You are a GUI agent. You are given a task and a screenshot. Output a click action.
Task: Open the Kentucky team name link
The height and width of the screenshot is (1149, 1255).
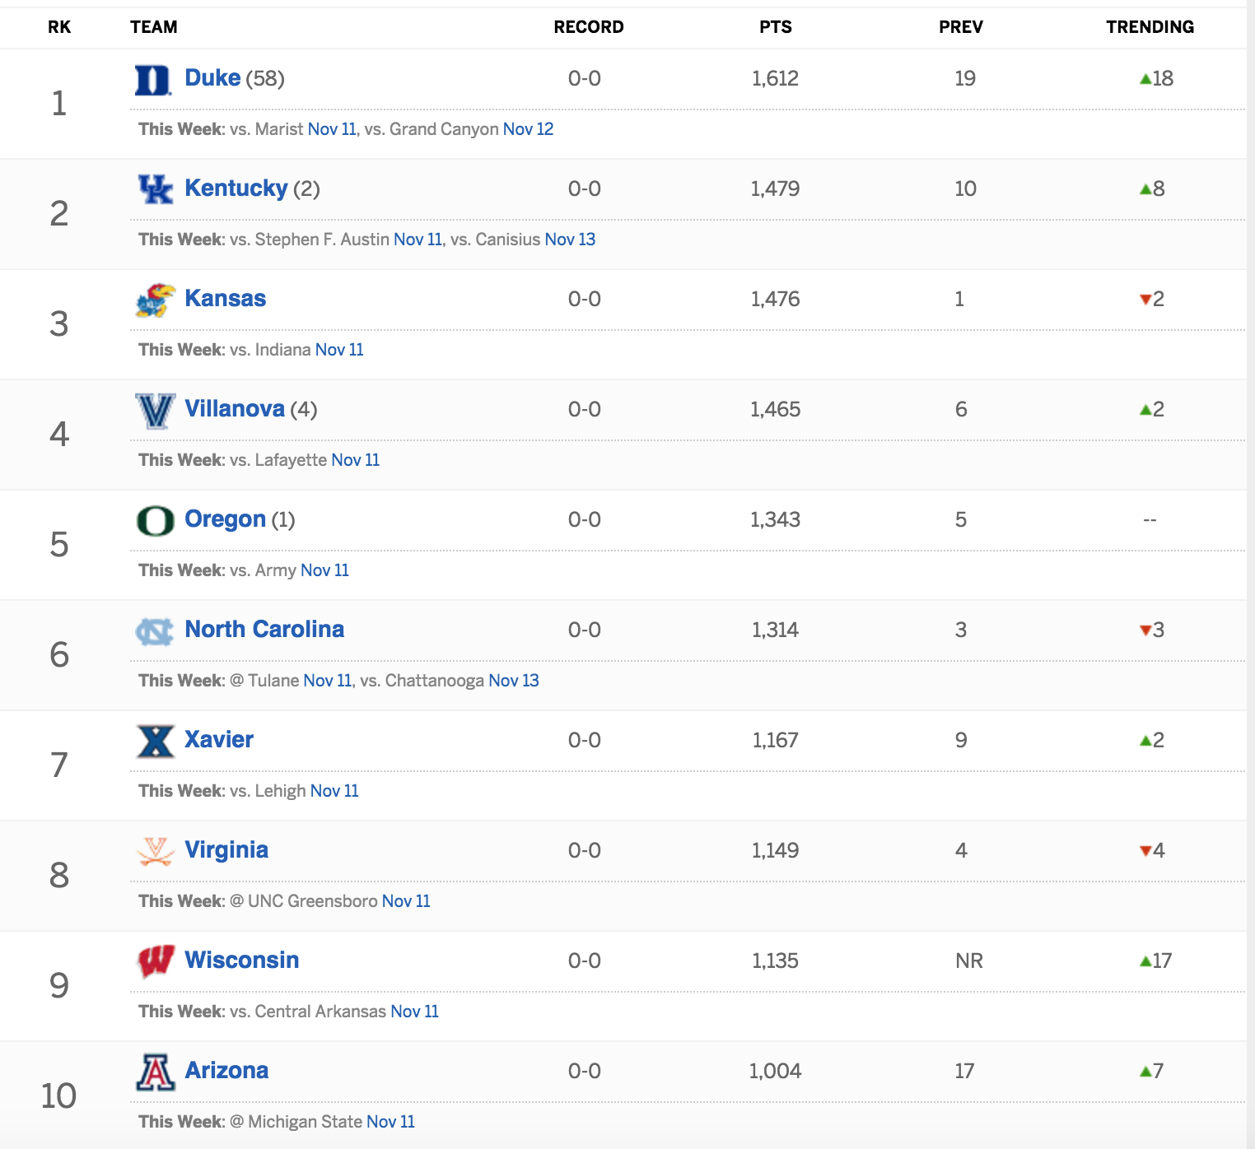pyautogui.click(x=236, y=188)
